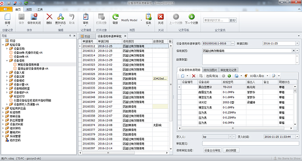Click the 审核 clipboard review icon
Viewport: 302px width, 161px height.
point(86,17)
